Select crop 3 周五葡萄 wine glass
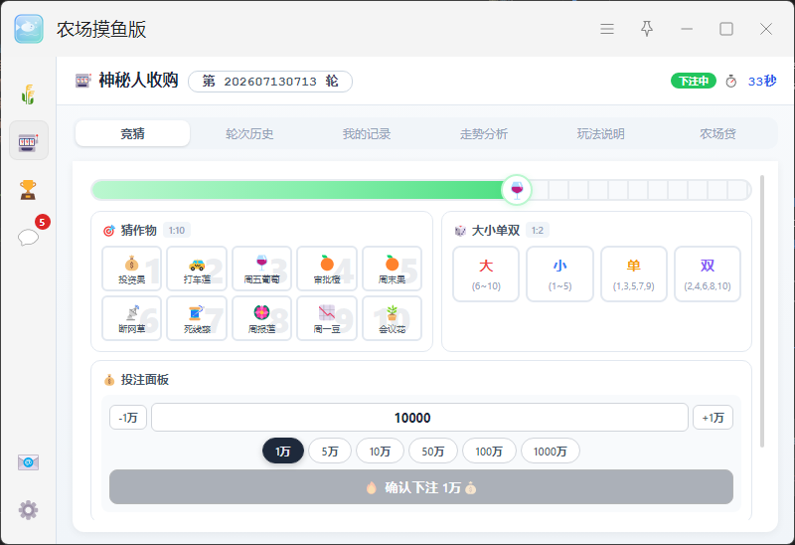 tap(261, 269)
